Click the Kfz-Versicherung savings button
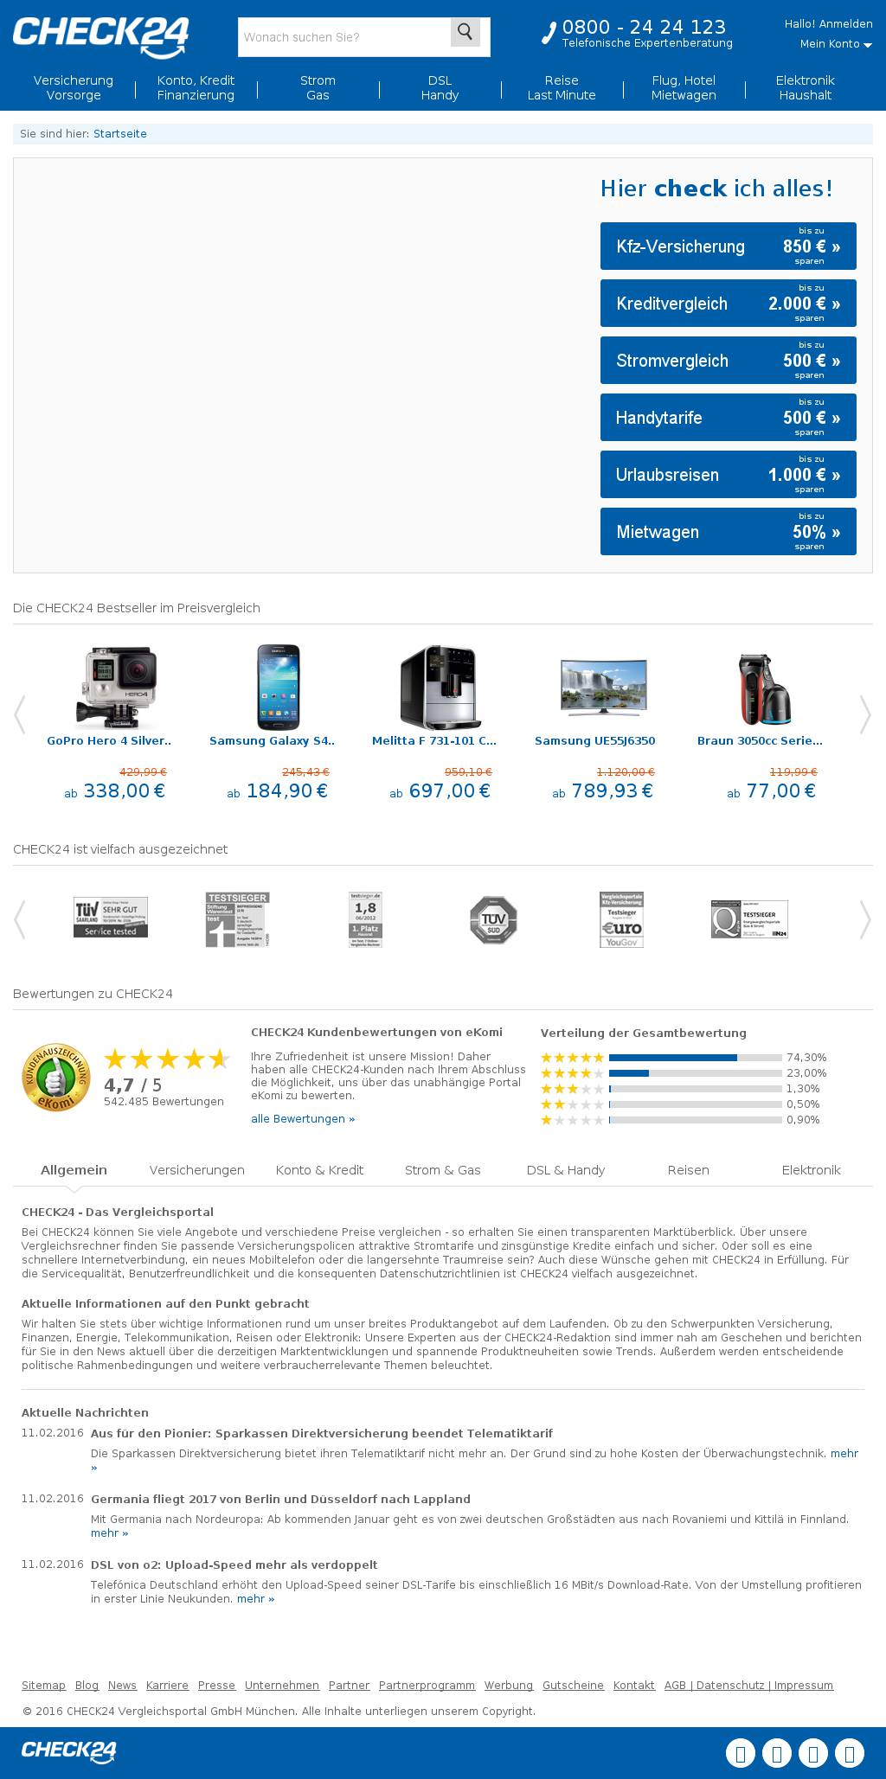This screenshot has height=1779, width=886. [x=729, y=246]
